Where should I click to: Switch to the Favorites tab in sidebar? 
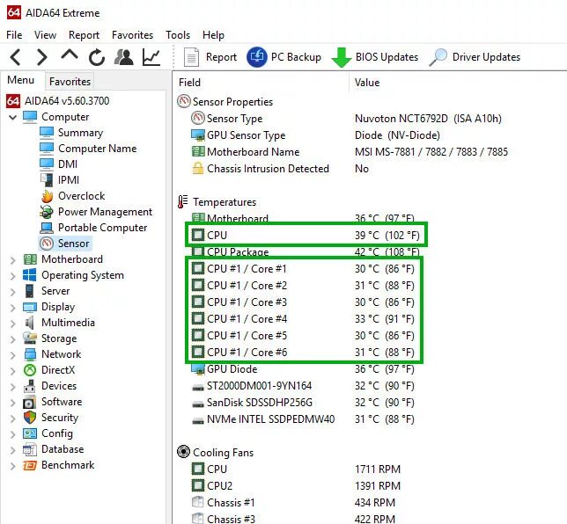click(70, 81)
